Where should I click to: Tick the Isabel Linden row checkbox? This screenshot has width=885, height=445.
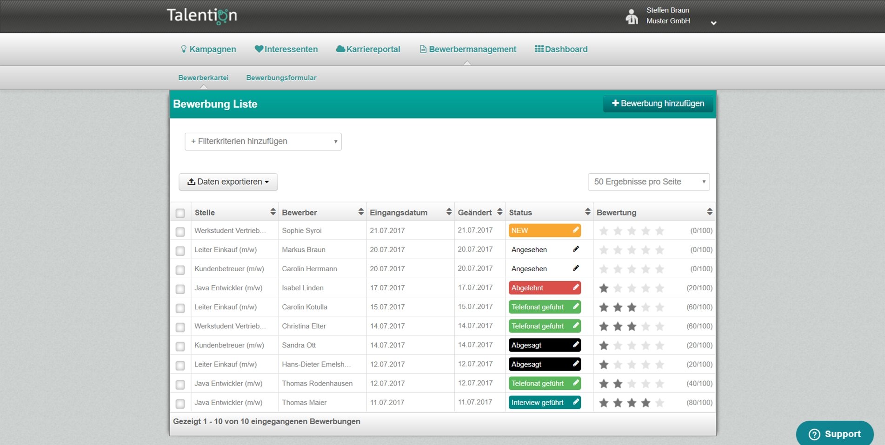point(180,288)
